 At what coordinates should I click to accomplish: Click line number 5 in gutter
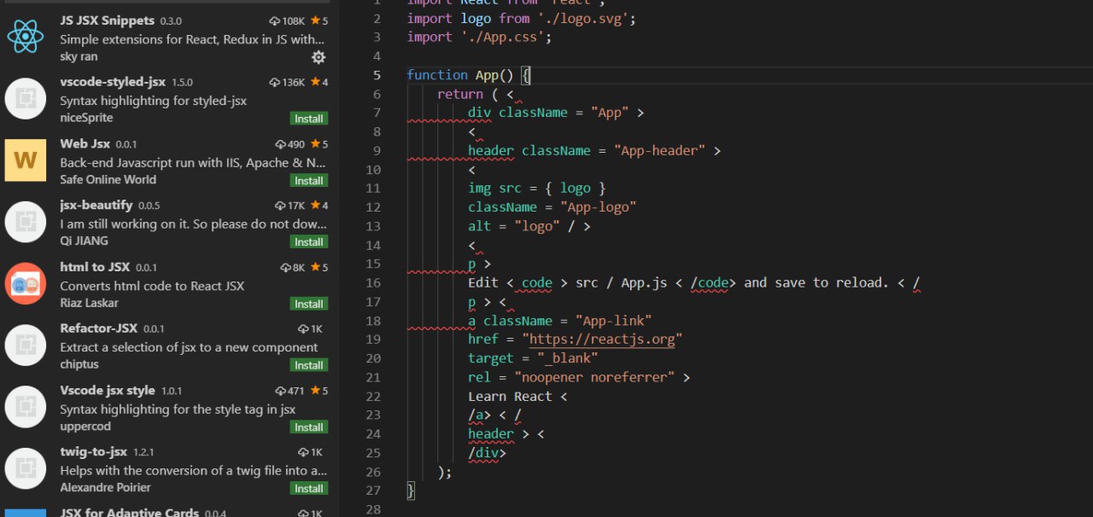(377, 75)
